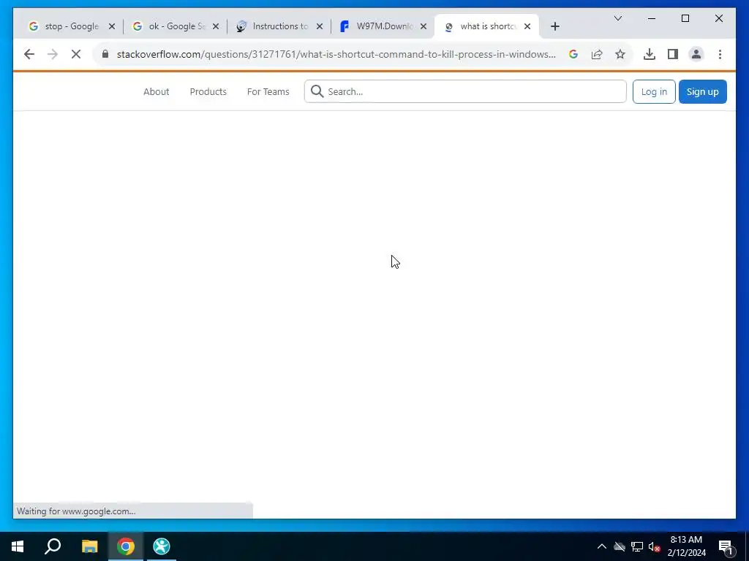Open the clock showing 8:13 AM
Image resolution: width=749 pixels, height=561 pixels.
pos(686,546)
